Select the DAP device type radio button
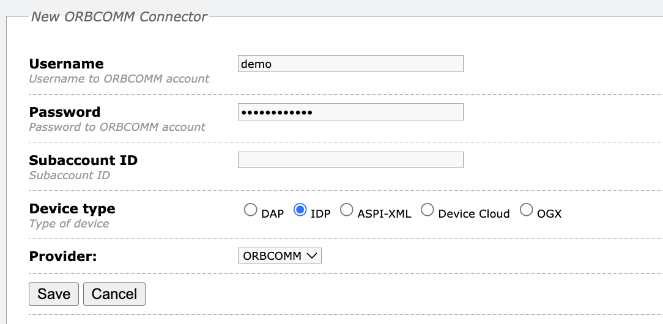 coord(250,210)
